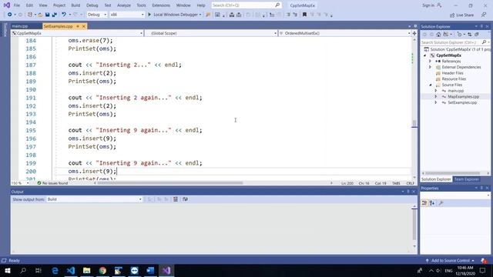Open the x86 platform dropdown
The height and width of the screenshot is (277, 493).
[x=126, y=15]
